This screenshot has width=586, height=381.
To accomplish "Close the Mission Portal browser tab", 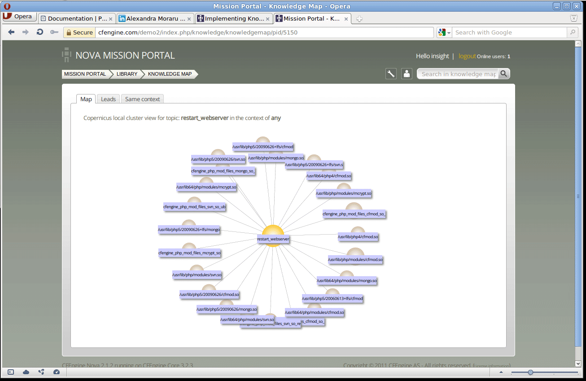I will coord(346,18).
